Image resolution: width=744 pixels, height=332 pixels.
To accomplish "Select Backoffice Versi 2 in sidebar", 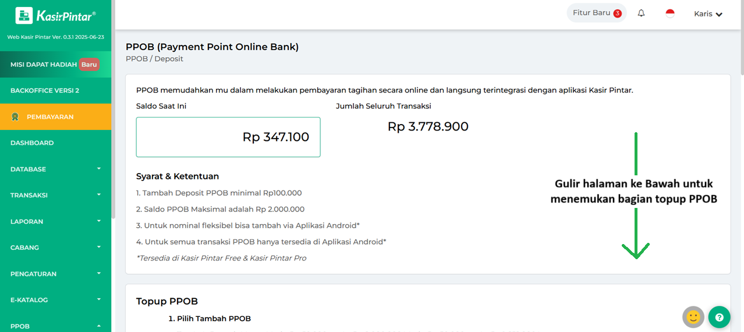I will (x=45, y=90).
